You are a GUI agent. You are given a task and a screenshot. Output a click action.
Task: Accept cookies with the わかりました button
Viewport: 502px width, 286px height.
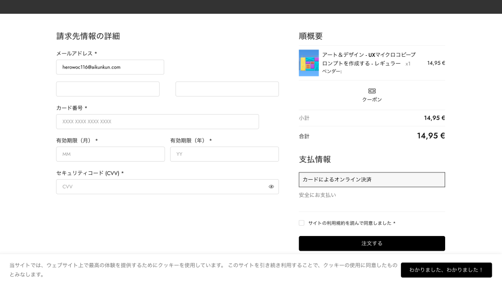click(446, 270)
